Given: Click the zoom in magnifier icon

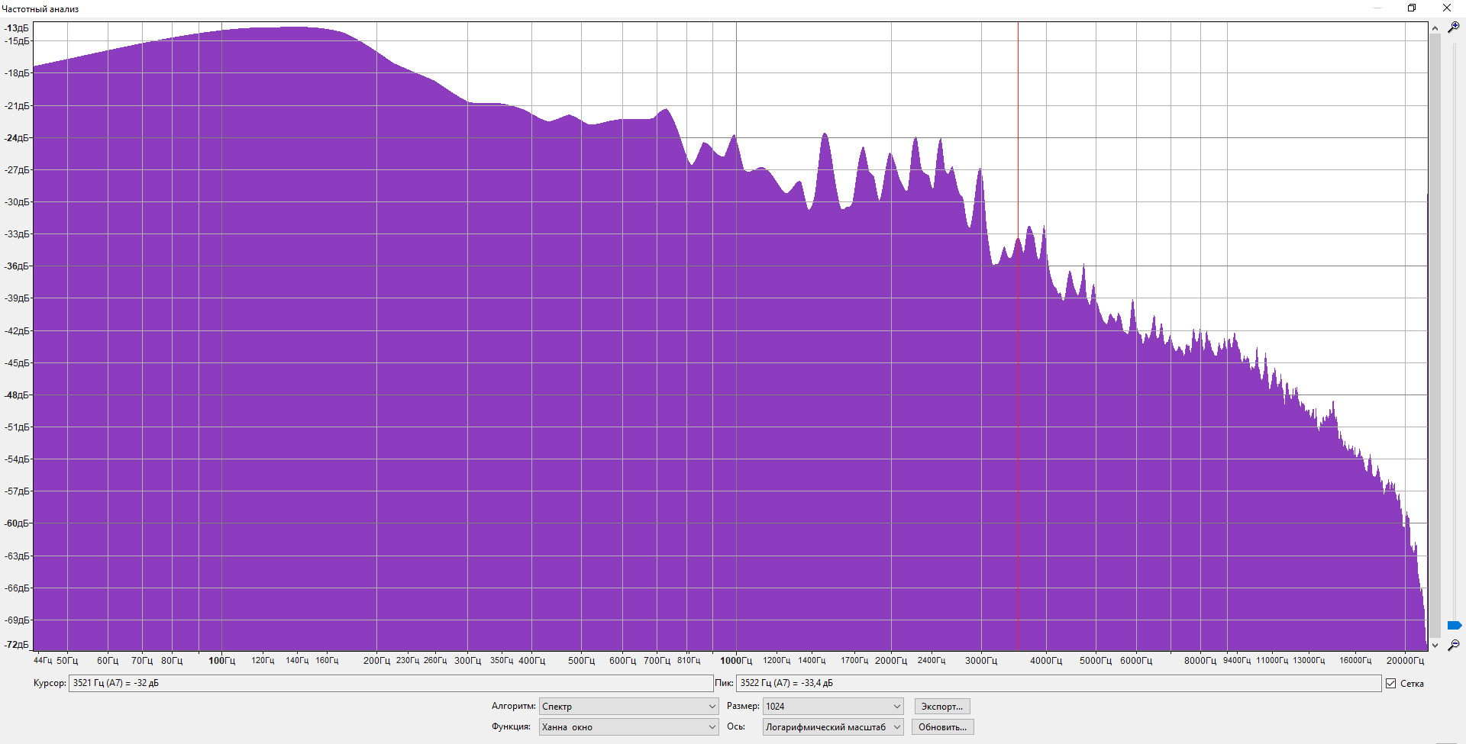Looking at the screenshot, I should coord(1454,27).
